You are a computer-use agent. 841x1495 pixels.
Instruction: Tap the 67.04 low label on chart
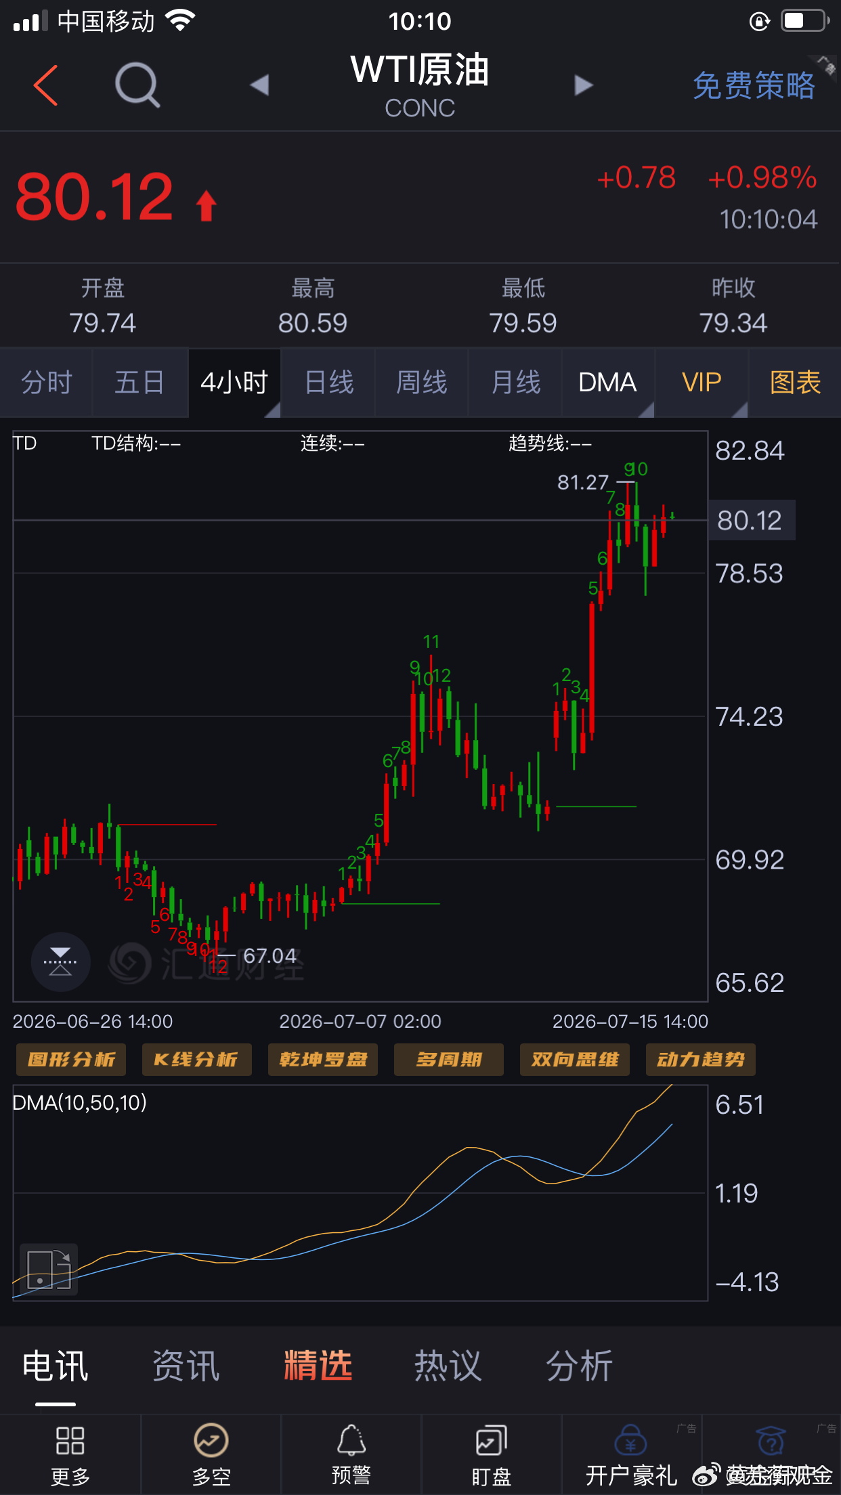[x=269, y=956]
